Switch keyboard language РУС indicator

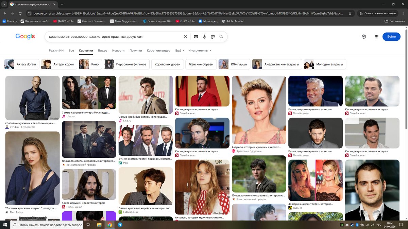click(379, 225)
